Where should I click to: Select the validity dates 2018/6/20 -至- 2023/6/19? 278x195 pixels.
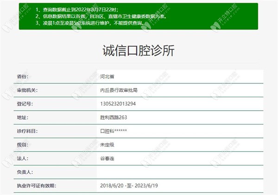(129, 186)
